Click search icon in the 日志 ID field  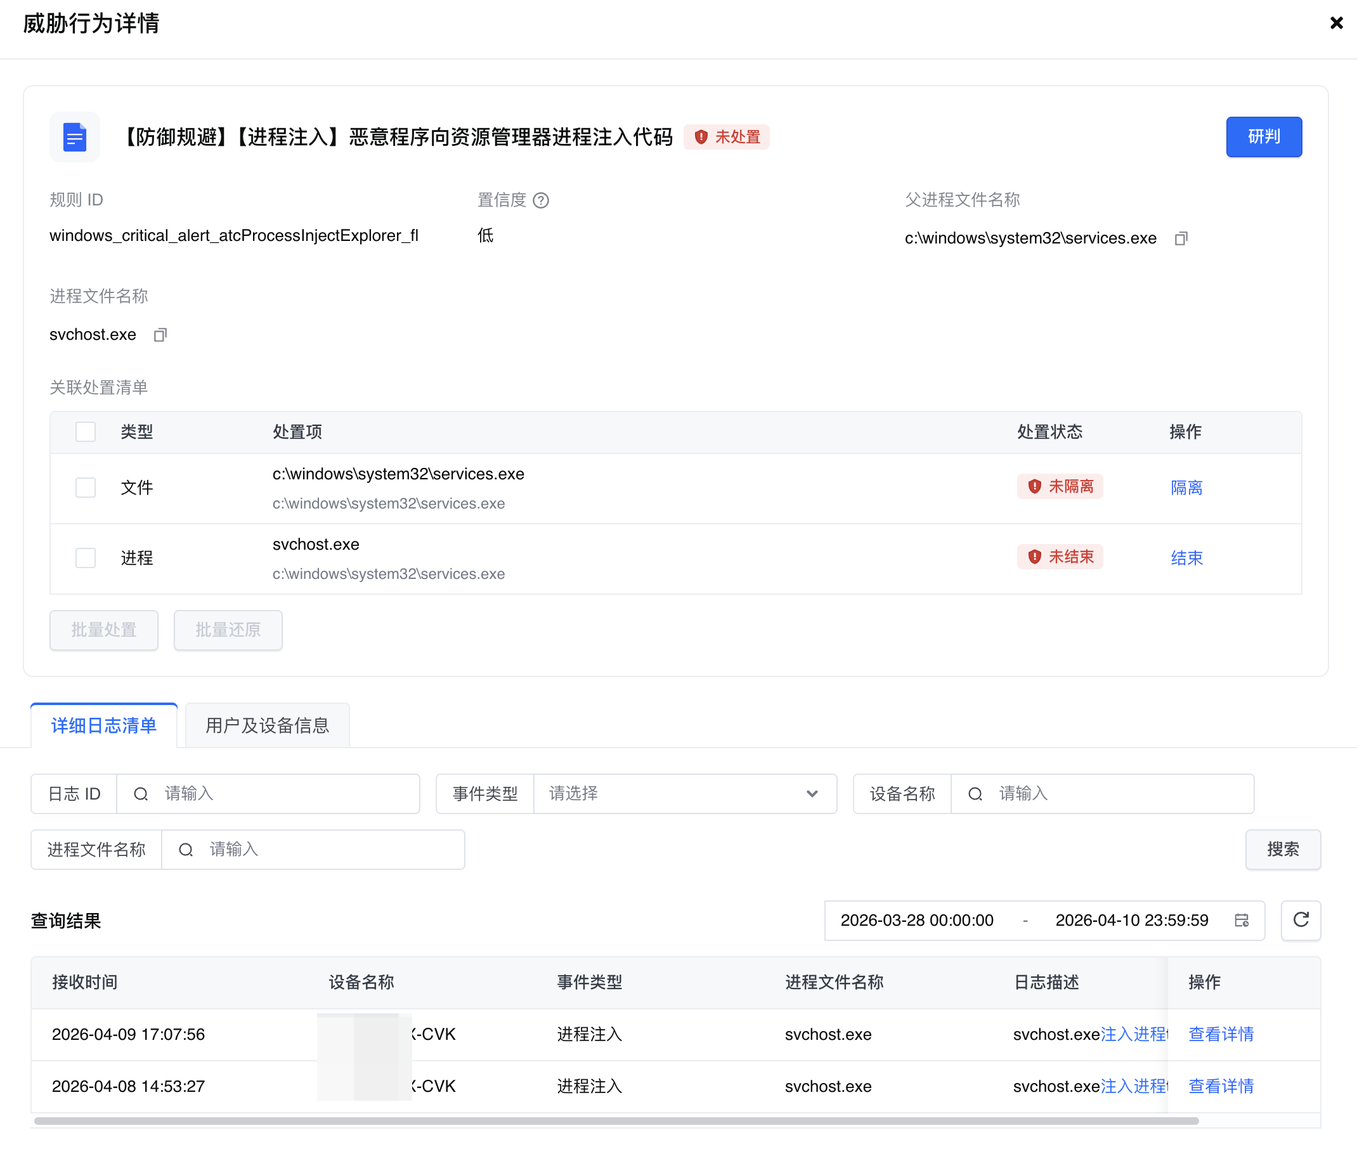(141, 794)
